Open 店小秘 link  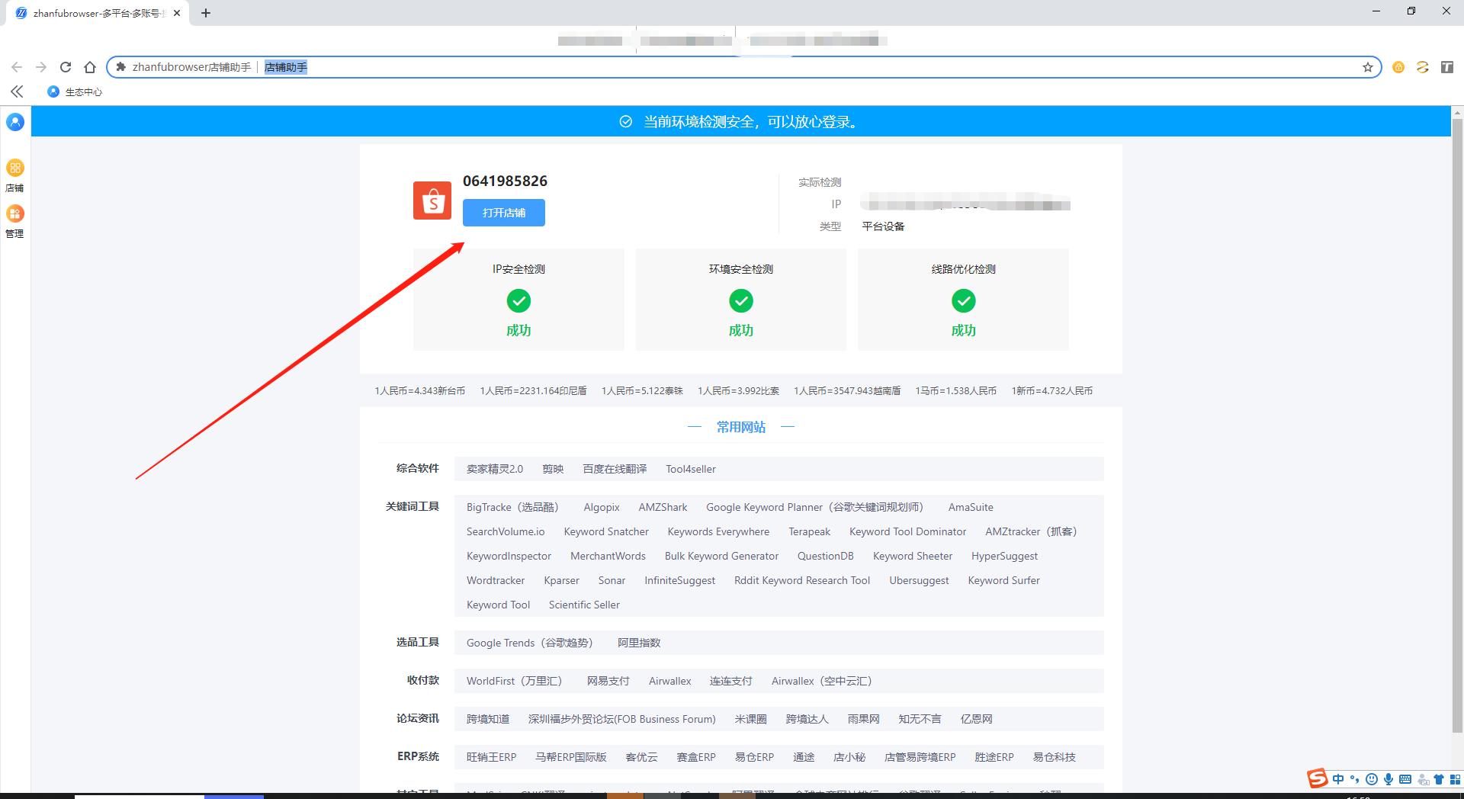click(849, 757)
